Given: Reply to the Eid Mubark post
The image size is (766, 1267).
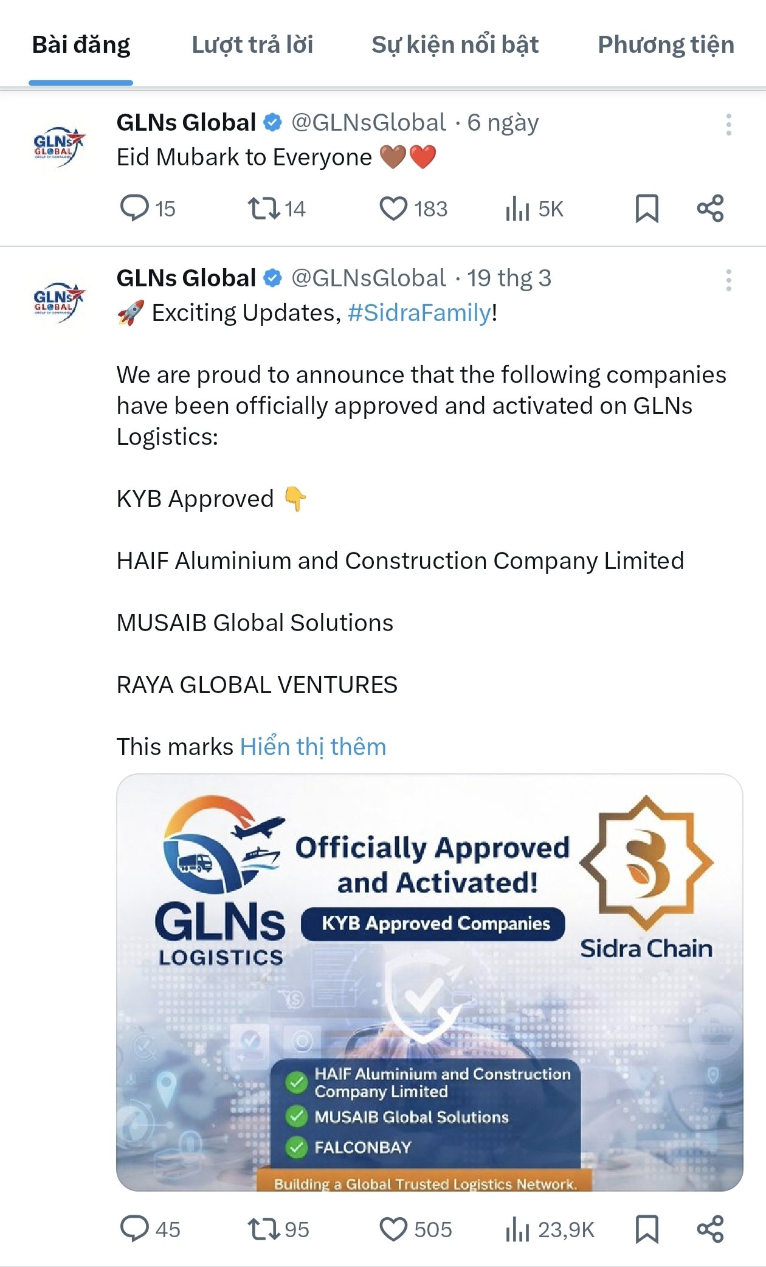Looking at the screenshot, I should click(134, 209).
